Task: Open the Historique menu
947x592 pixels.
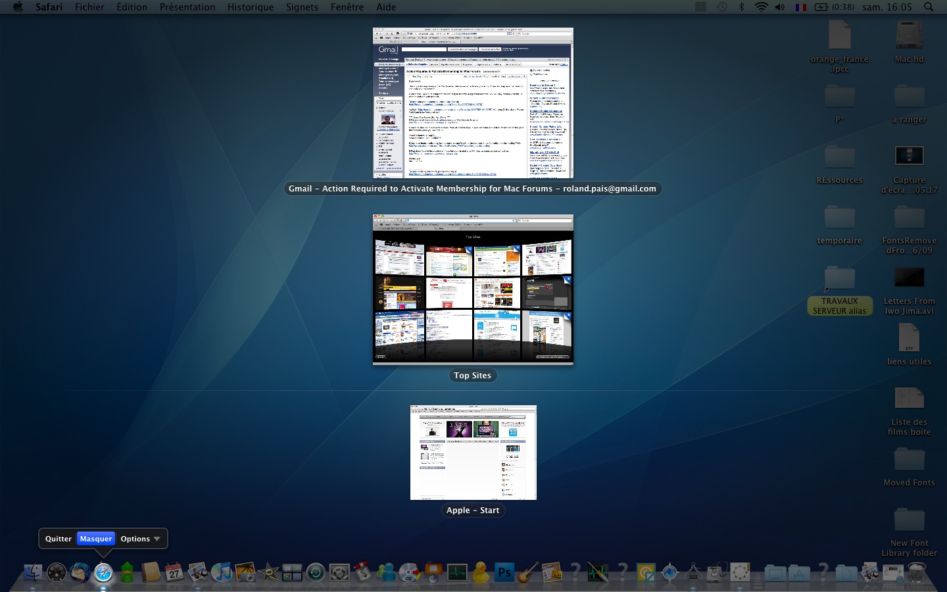Action: click(251, 7)
